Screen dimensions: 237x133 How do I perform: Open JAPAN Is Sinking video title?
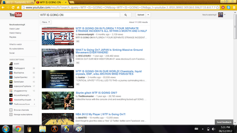click(x=109, y=51)
